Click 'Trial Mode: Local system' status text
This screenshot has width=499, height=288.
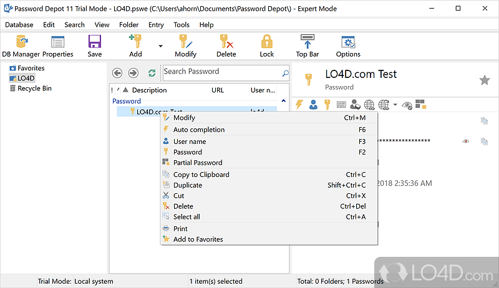[x=75, y=281]
